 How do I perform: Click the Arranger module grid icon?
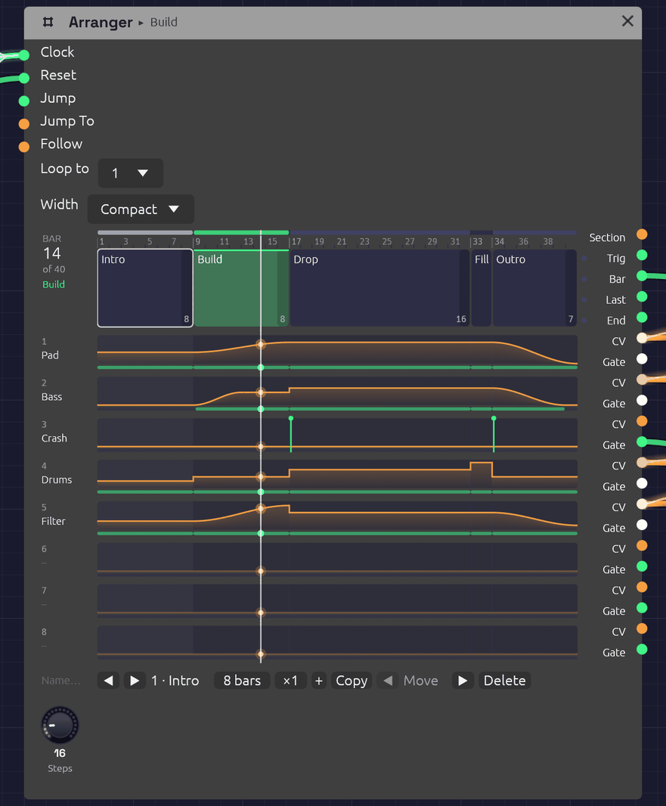[48, 22]
